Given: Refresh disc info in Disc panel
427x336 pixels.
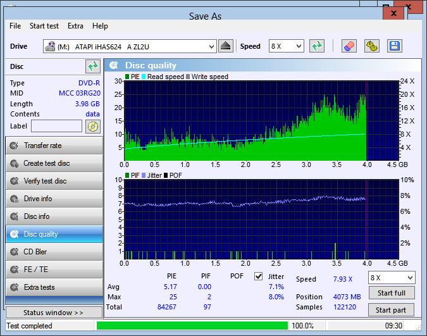Looking at the screenshot, I should (x=93, y=66).
